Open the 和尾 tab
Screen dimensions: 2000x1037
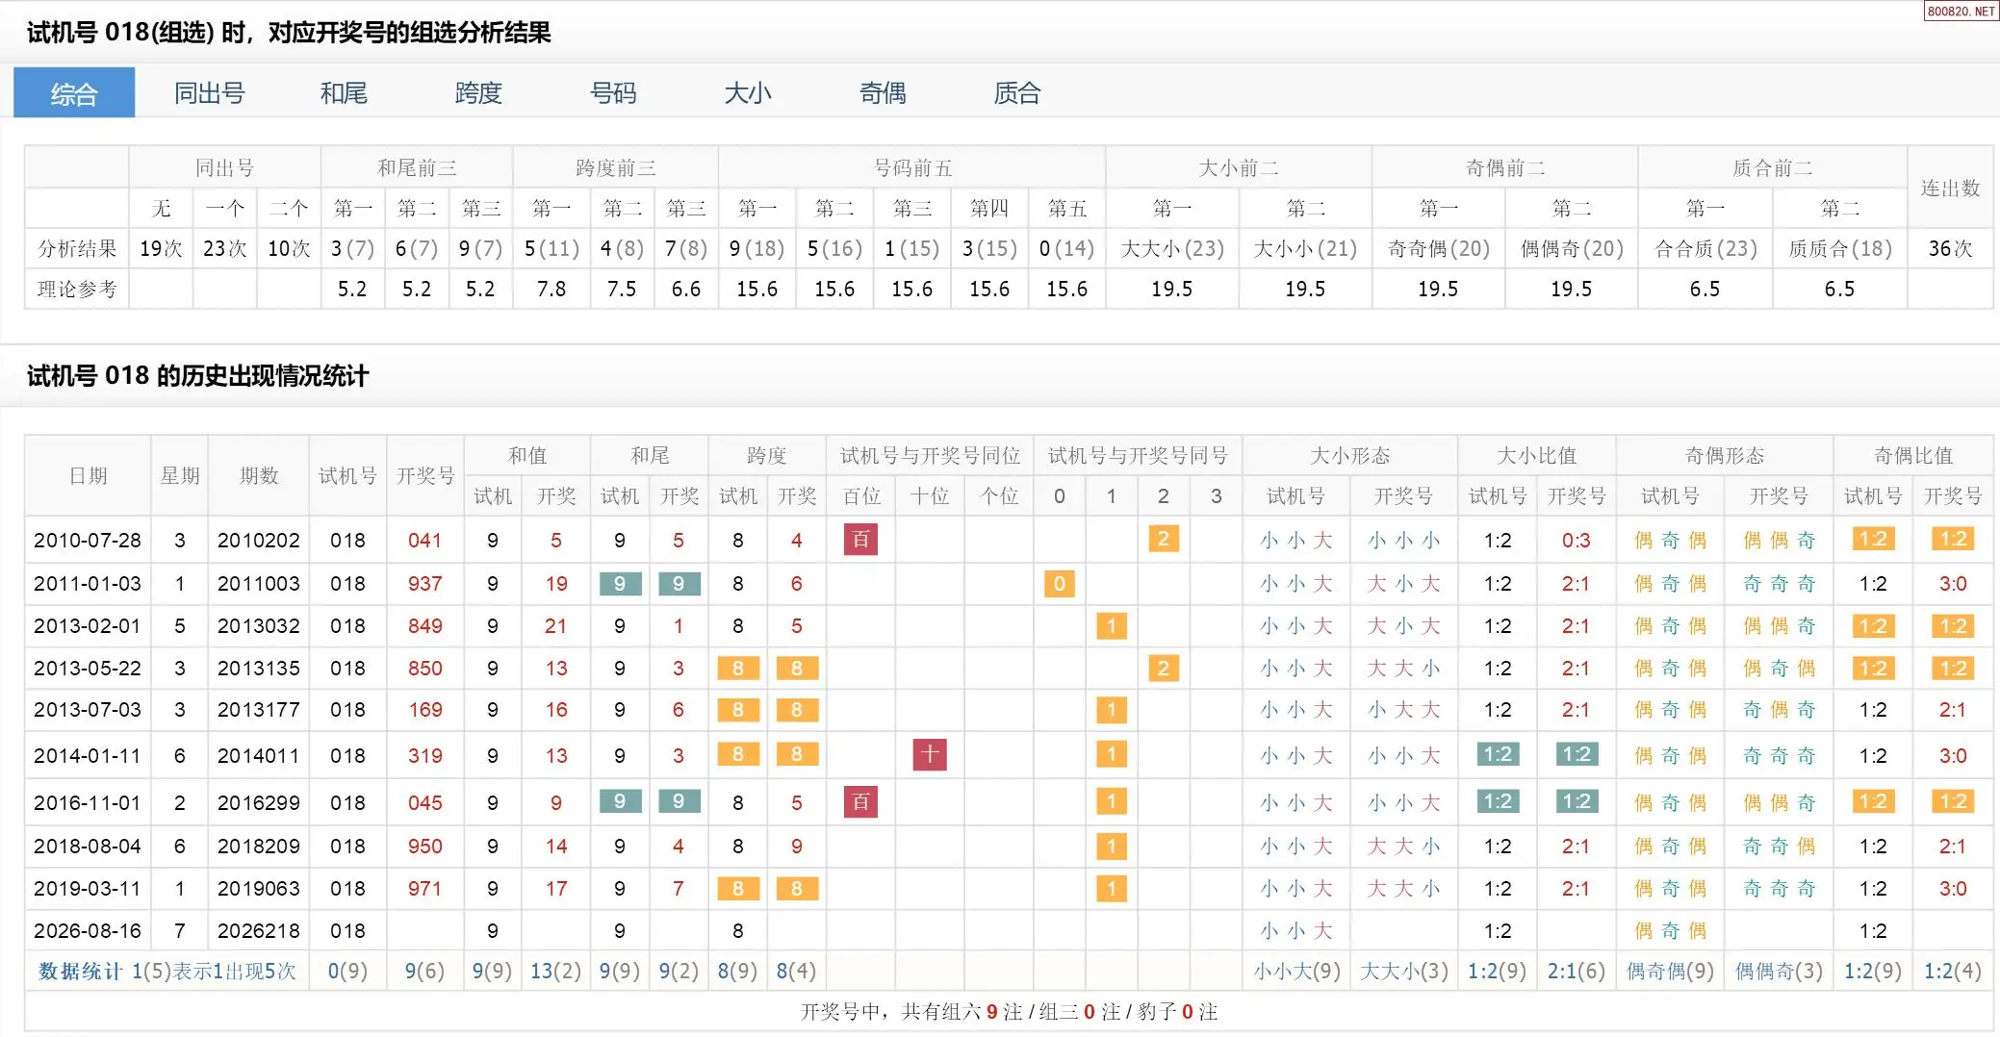(x=344, y=93)
